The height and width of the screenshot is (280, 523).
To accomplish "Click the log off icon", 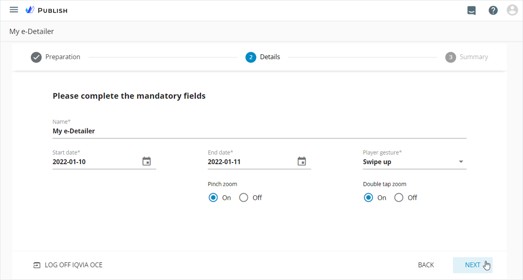I will [37, 265].
